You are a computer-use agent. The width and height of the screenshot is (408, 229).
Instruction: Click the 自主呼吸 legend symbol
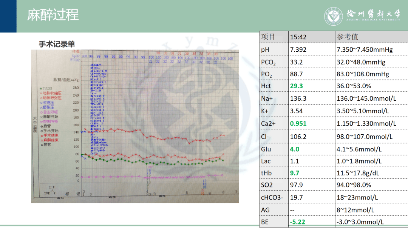[x=41, y=112]
